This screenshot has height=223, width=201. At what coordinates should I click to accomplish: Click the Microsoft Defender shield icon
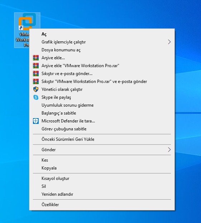36,121
